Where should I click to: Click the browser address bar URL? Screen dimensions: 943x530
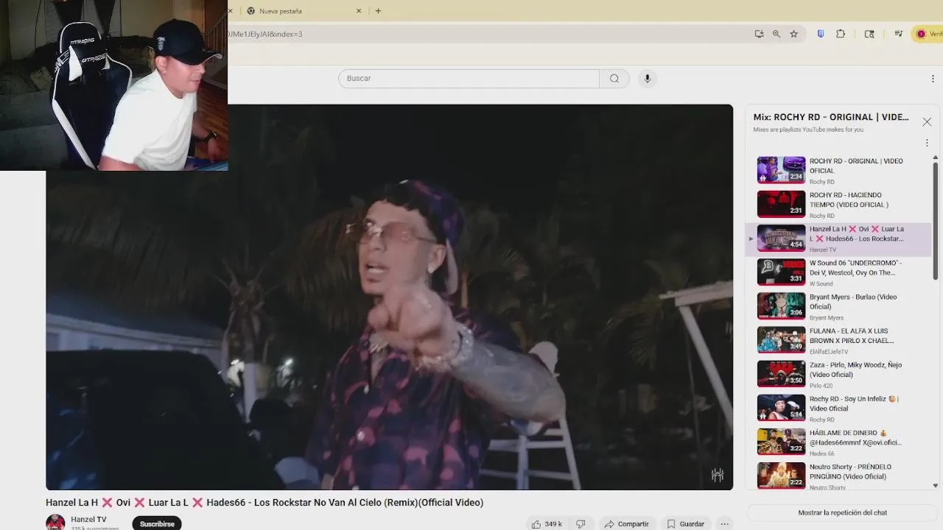coord(486,34)
